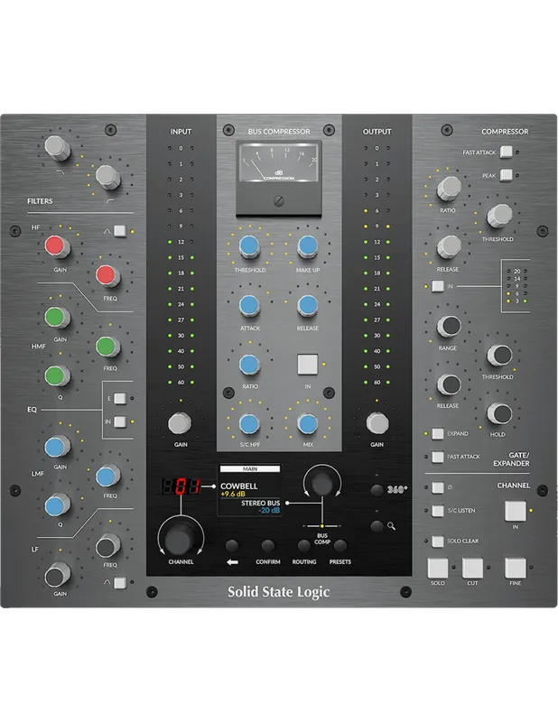Click the Bus Compressor THRESHOLD knob
The image size is (558, 722).
(x=249, y=246)
